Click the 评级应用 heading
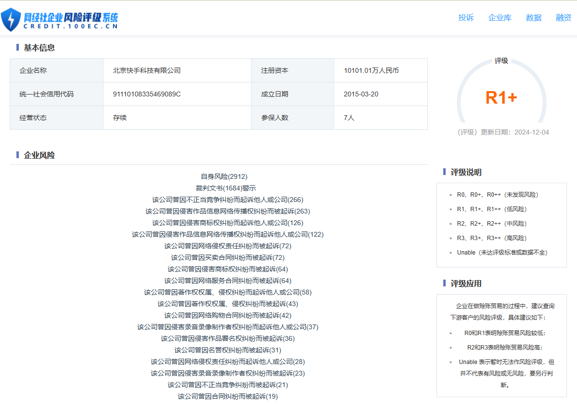 [466, 283]
